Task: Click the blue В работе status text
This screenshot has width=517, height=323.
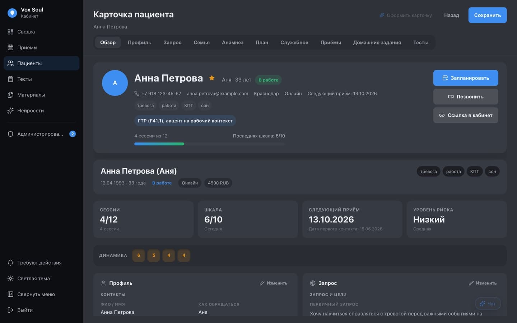Action: tap(162, 183)
